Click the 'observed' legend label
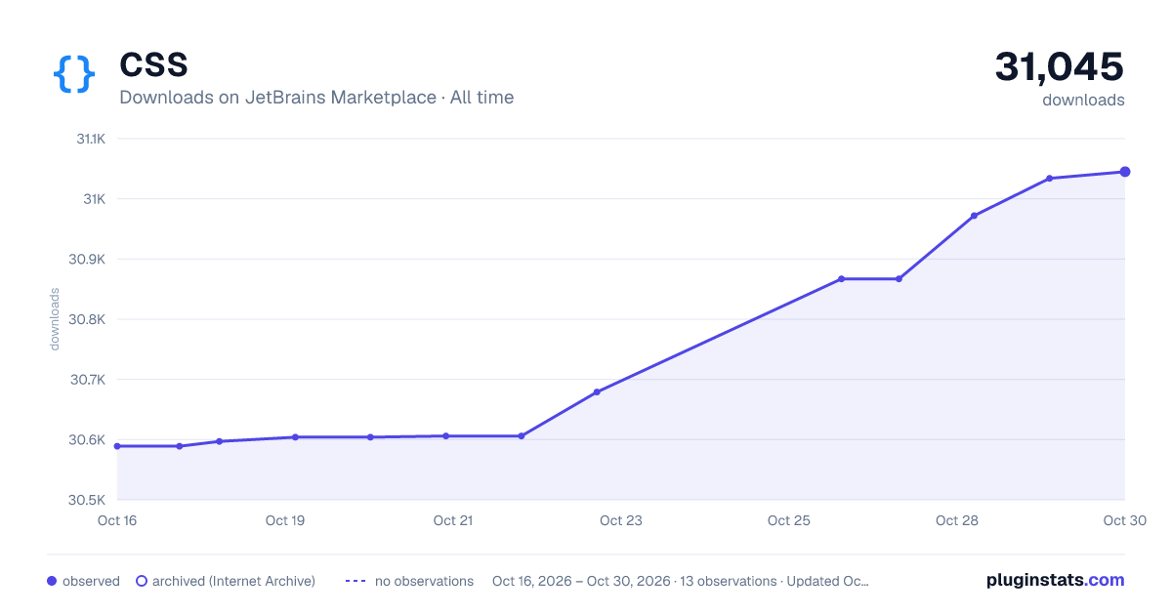 (x=91, y=581)
